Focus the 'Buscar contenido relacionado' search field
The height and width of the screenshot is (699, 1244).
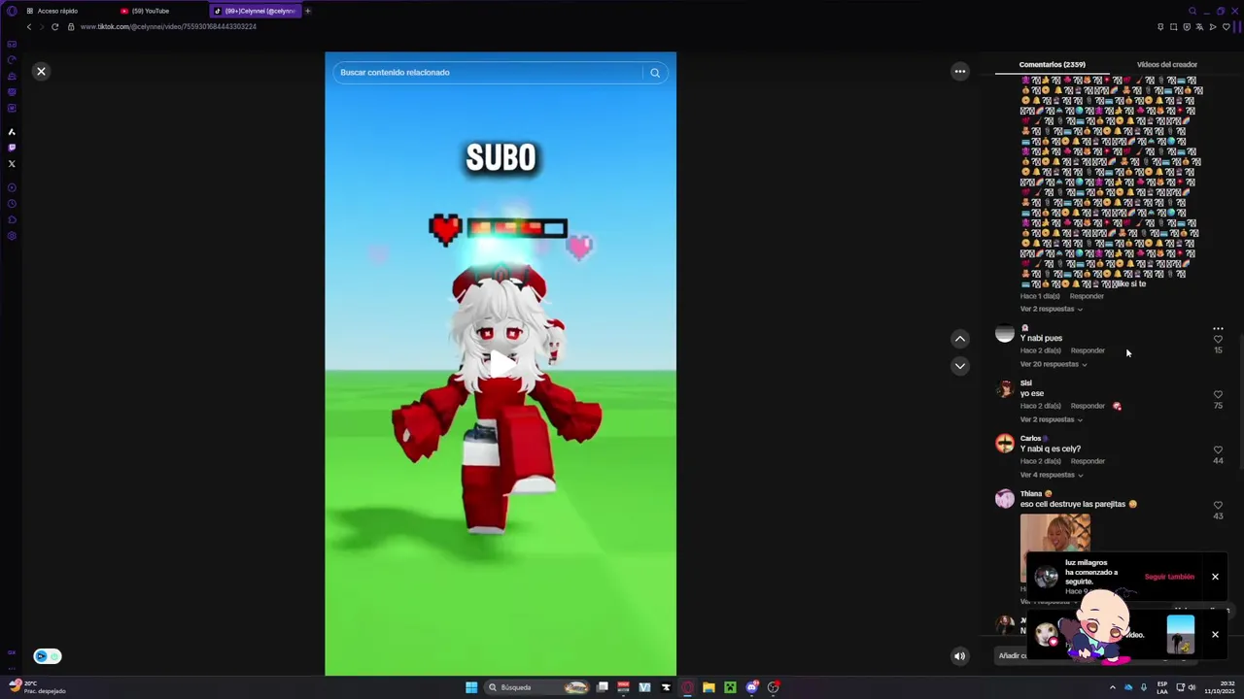coord(488,73)
